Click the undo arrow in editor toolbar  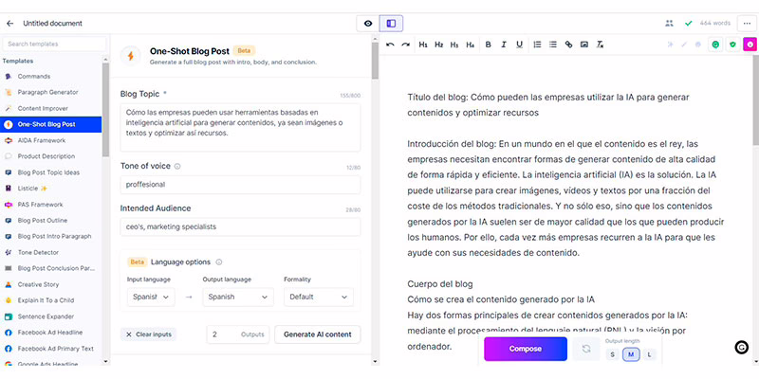[390, 44]
